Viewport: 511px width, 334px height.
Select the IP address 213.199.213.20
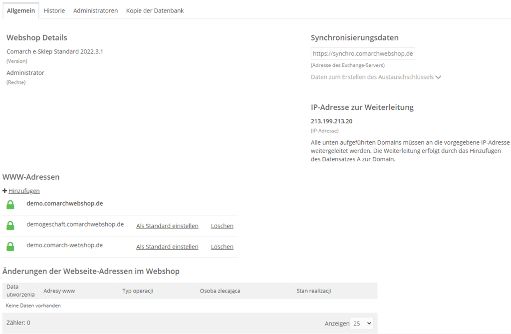tap(331, 121)
